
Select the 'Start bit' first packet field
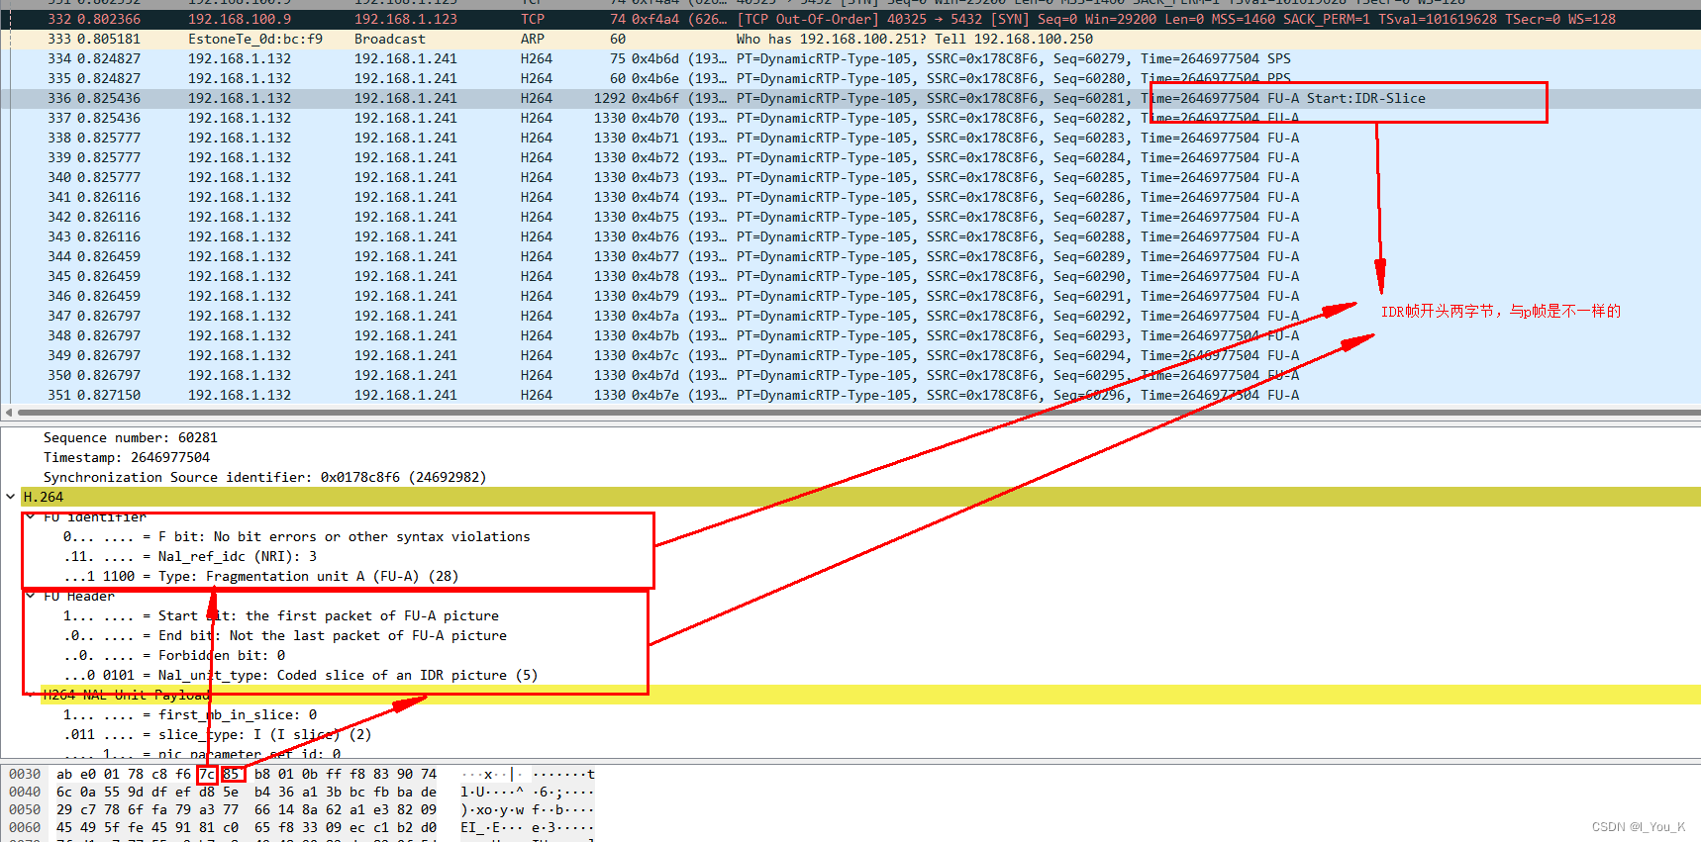pos(281,615)
